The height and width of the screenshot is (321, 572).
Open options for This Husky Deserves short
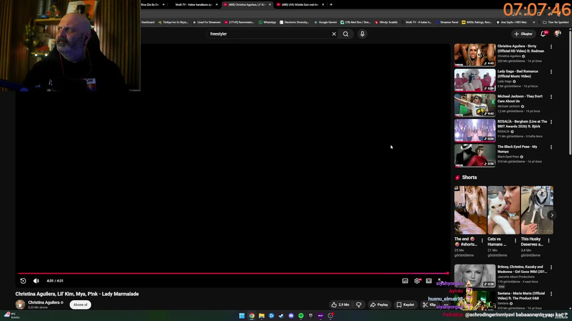549,241
